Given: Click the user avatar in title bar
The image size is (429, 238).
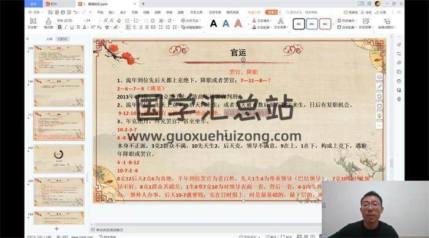Looking at the screenshot, I should pyautogui.click(x=378, y=4).
